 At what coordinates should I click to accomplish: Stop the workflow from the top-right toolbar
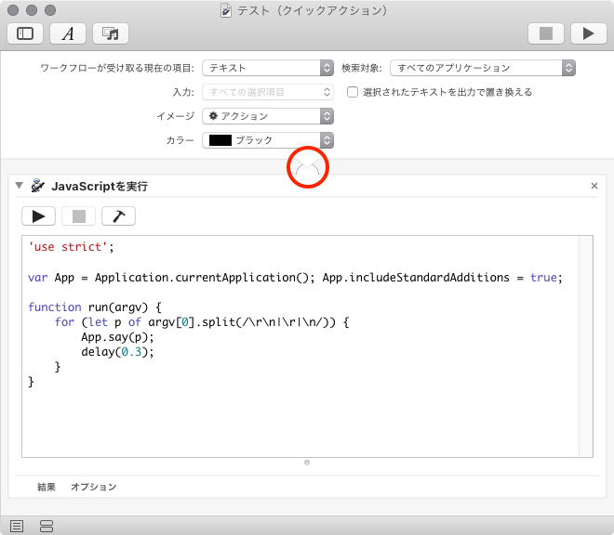point(546,33)
